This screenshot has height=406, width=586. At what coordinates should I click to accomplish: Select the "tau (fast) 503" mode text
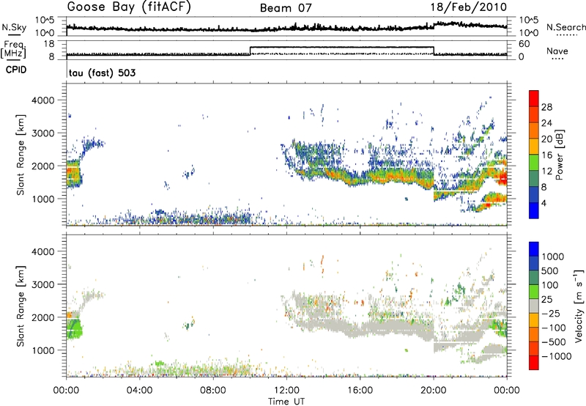click(102, 73)
